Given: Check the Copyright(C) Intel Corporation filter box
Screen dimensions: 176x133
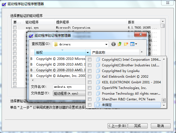Looking at the screenshot, I should tap(89, 59).
